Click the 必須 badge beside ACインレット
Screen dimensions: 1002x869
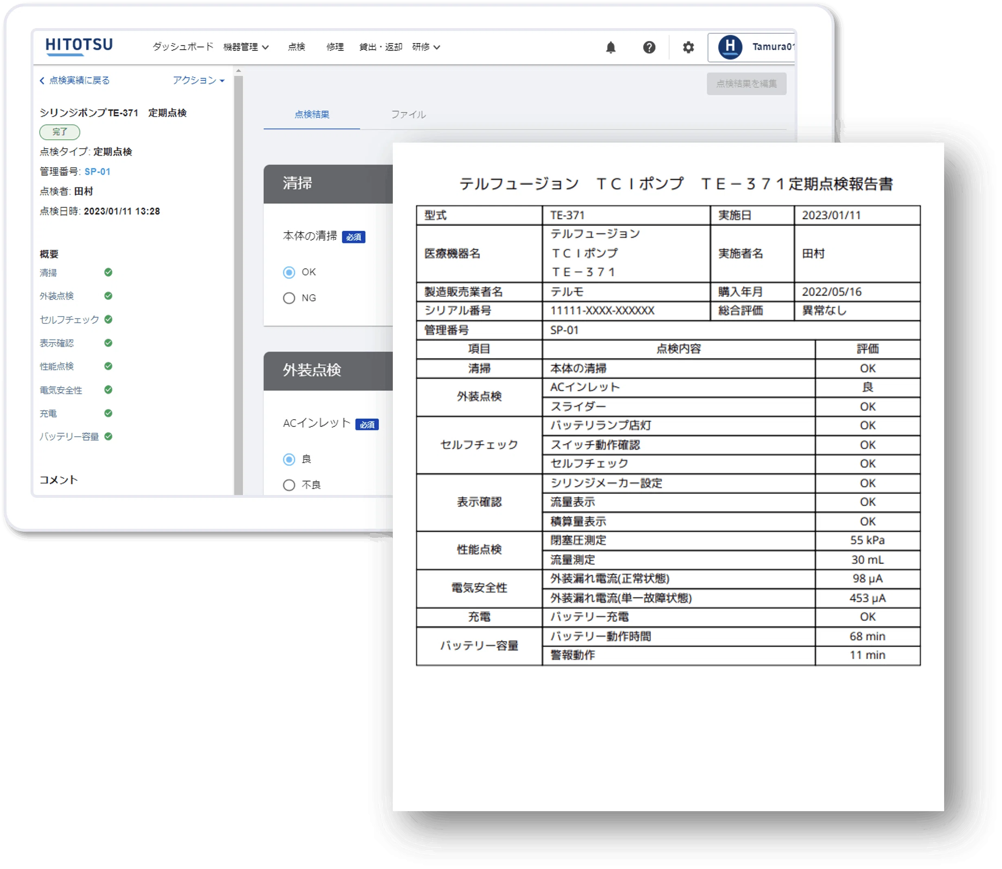coord(367,425)
